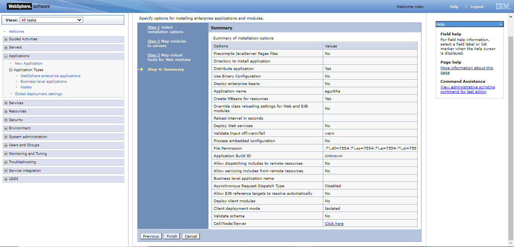Open More information about this page
The width and height of the screenshot is (514, 247).
click(467, 70)
